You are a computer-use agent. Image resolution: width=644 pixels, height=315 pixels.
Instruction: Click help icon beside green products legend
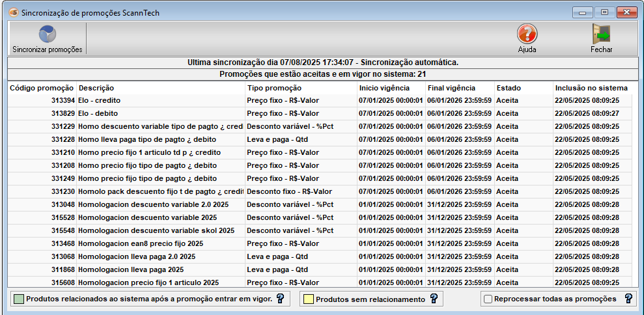pyautogui.click(x=281, y=299)
